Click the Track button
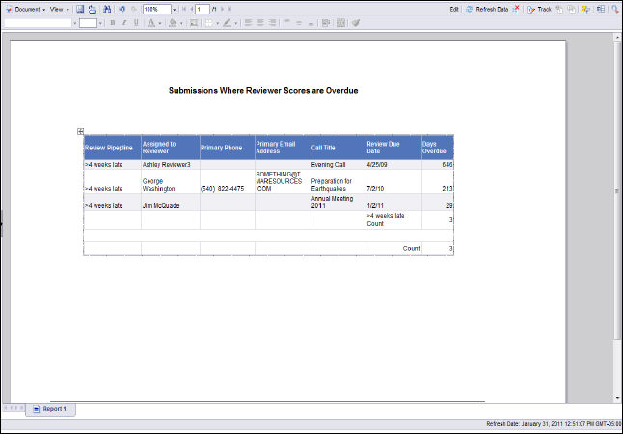Viewport: 623px width, 434px height. 540,8
